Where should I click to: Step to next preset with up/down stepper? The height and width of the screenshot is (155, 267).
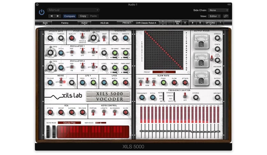[x=163, y=23]
